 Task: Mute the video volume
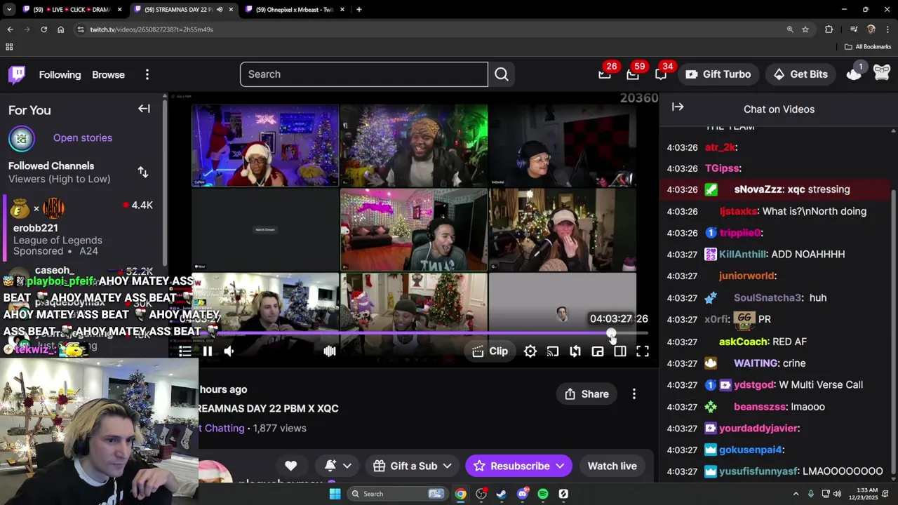pyautogui.click(x=229, y=351)
